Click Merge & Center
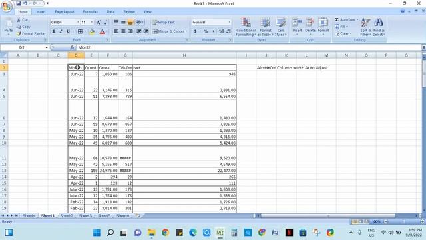Viewport: 426px width, 240px height. [168, 31]
